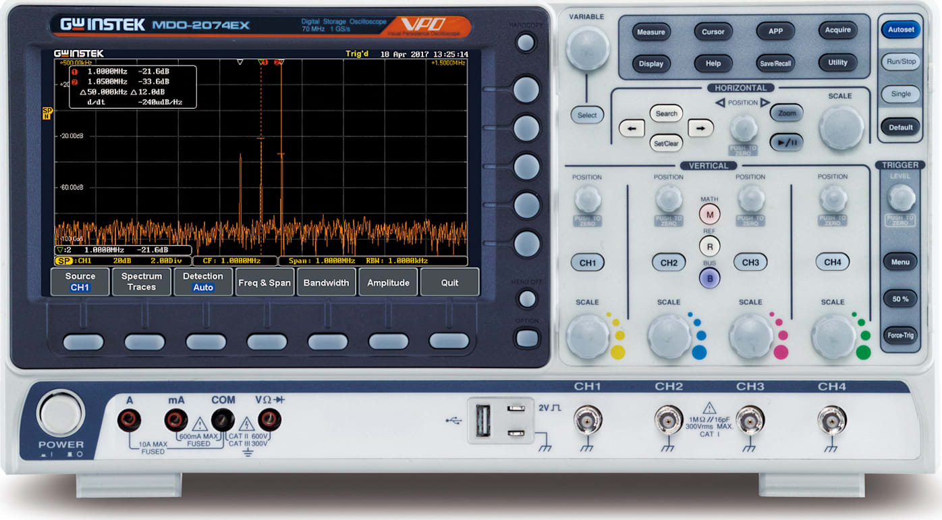Set trigger level with the 50 % button
This screenshot has height=520, width=942.
[900, 298]
